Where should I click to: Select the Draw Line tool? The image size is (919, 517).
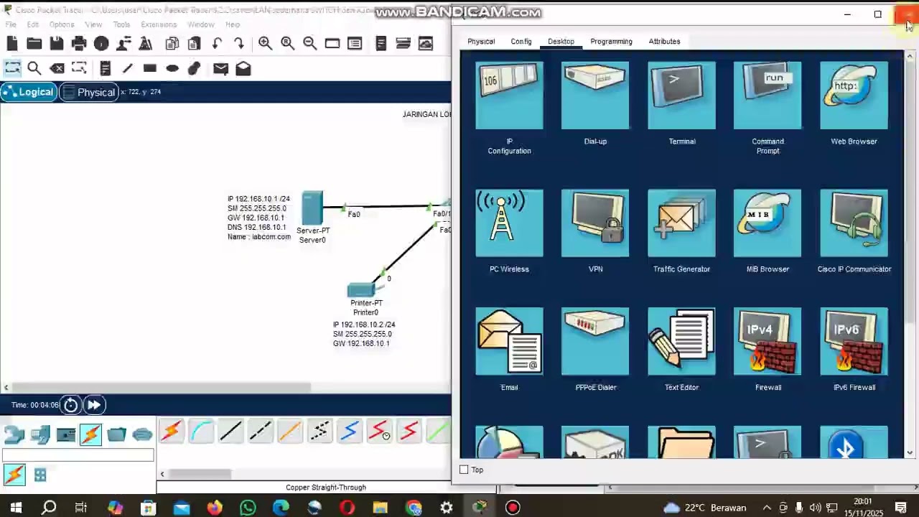click(127, 68)
